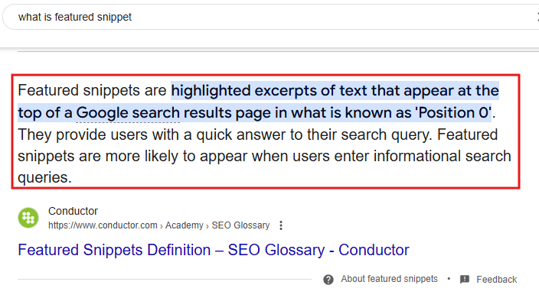Click the Feedback text button
The image size is (539, 298).
click(496, 280)
